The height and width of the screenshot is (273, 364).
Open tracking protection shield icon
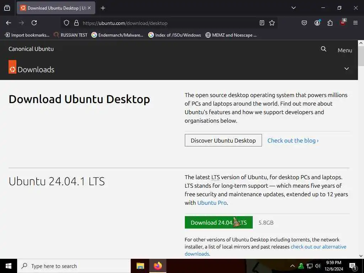tap(66, 23)
